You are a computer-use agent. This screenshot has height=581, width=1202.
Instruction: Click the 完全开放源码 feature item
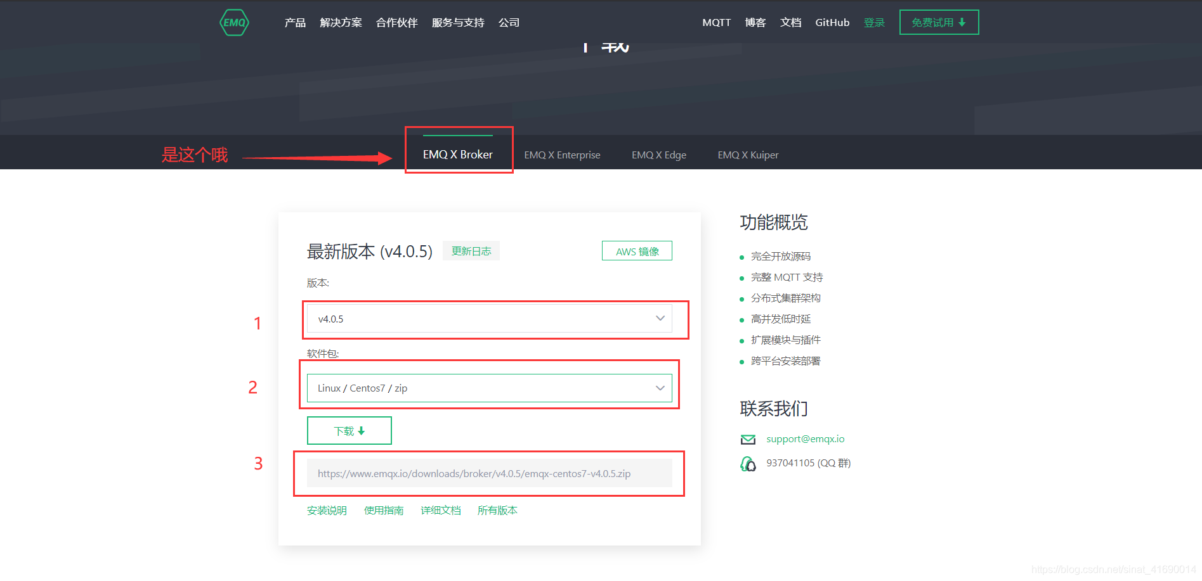pyautogui.click(x=781, y=257)
